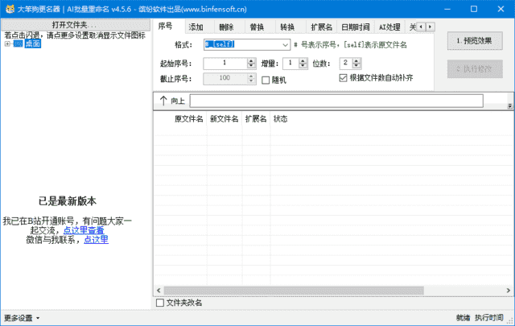Click the 向上 button
The height and width of the screenshot is (326, 515).
(171, 101)
